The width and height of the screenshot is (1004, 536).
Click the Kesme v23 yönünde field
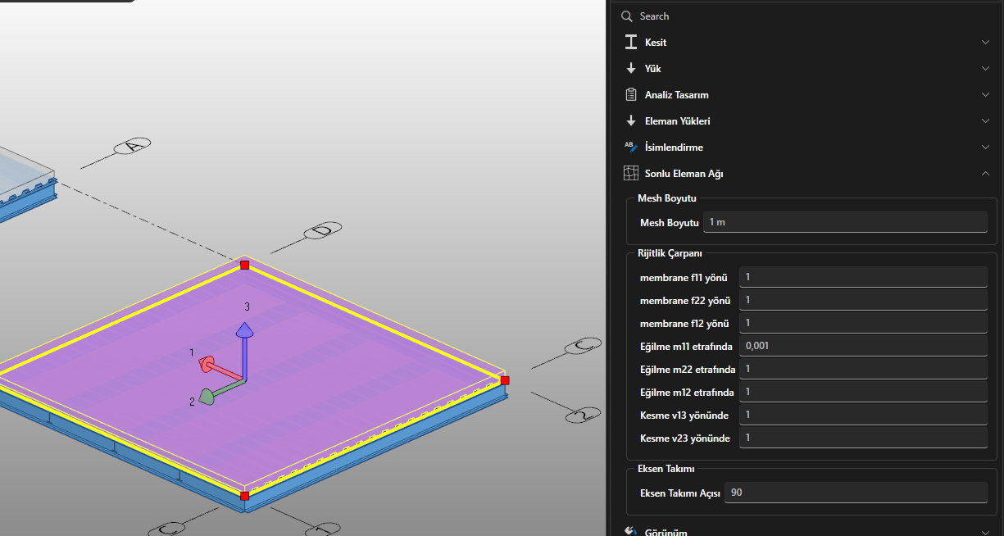(x=862, y=438)
